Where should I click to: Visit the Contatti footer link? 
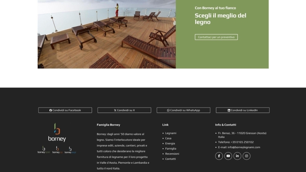coord(171,159)
